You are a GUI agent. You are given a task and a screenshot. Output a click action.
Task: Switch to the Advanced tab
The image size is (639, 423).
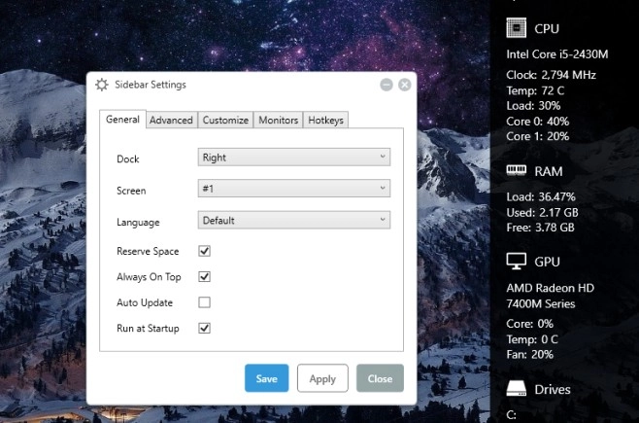point(171,120)
